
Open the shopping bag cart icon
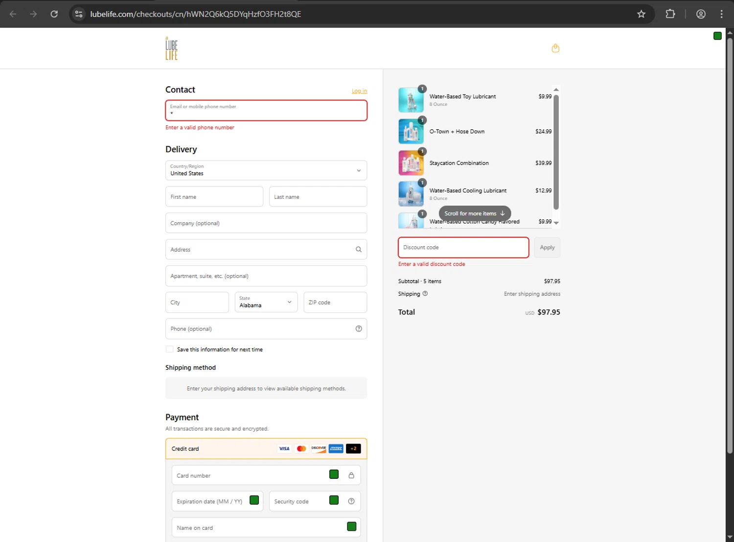555,48
